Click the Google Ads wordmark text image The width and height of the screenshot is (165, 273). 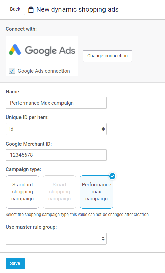click(x=50, y=50)
